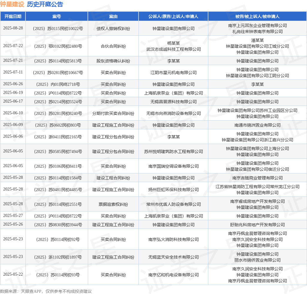The image size is (307, 294).
Task: Select the date 2025-08-28
Action: pos(13,28)
